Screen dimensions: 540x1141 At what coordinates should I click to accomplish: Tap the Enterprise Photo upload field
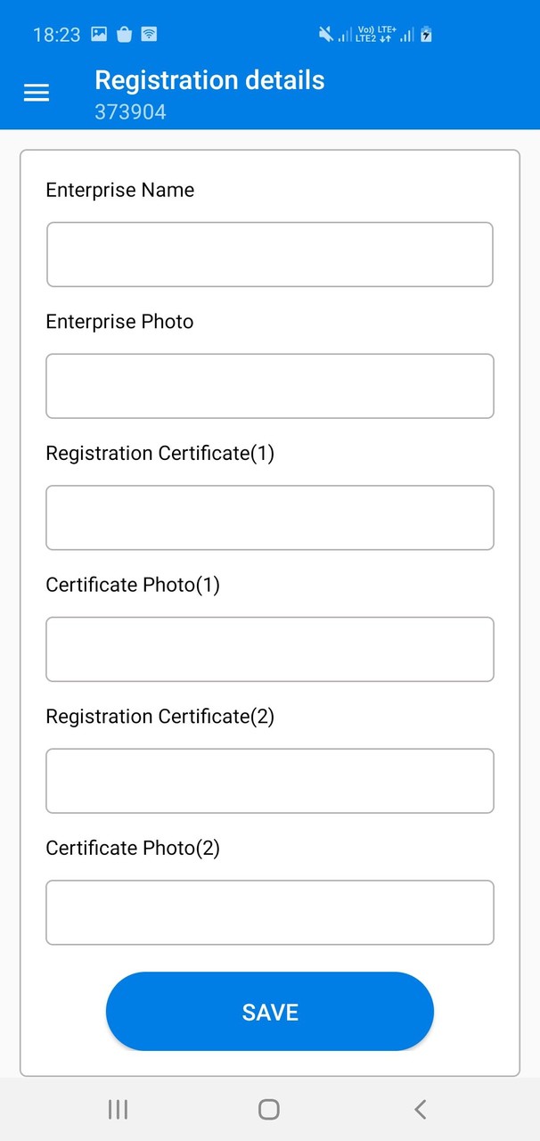[270, 386]
